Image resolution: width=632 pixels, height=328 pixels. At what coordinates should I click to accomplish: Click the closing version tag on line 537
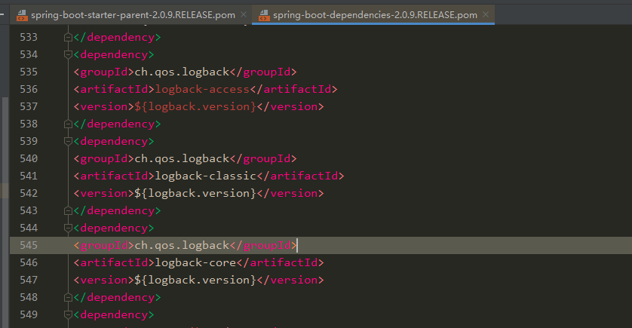[290, 106]
